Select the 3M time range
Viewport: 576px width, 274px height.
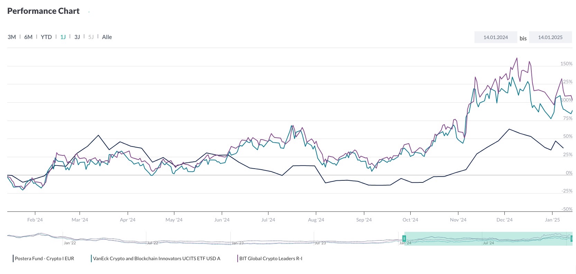click(x=12, y=37)
